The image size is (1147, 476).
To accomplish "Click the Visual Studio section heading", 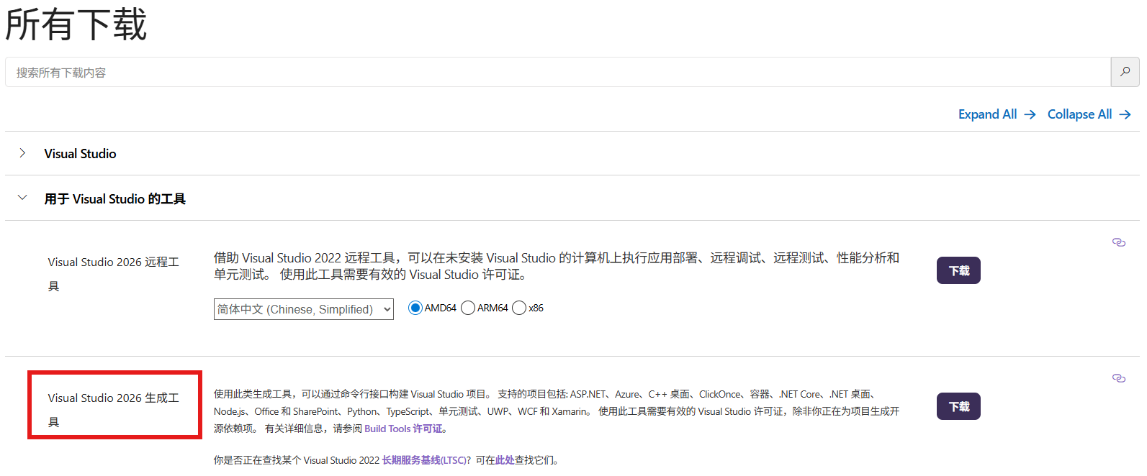I will coord(80,154).
